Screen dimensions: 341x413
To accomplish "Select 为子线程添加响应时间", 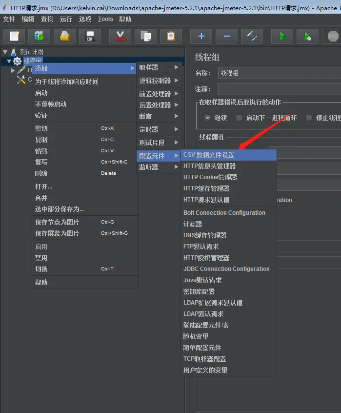I will tap(85, 82).
